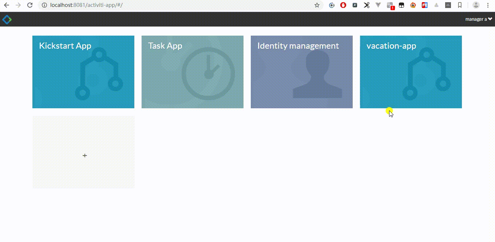
Task: Expand the manager a user menu
Action: coord(479,19)
